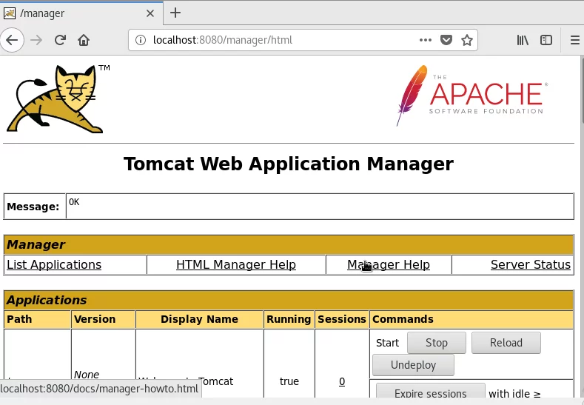Open the Server Status link

(x=531, y=264)
